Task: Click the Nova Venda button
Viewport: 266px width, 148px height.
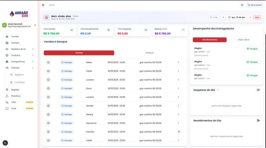Action: click(254, 5)
